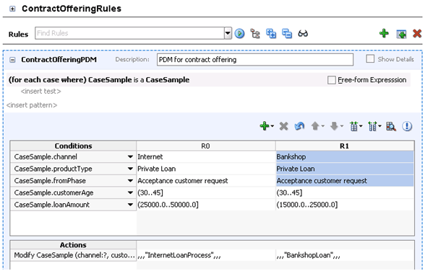
Task: Click the red X delete rule icon
Action: coord(417,34)
